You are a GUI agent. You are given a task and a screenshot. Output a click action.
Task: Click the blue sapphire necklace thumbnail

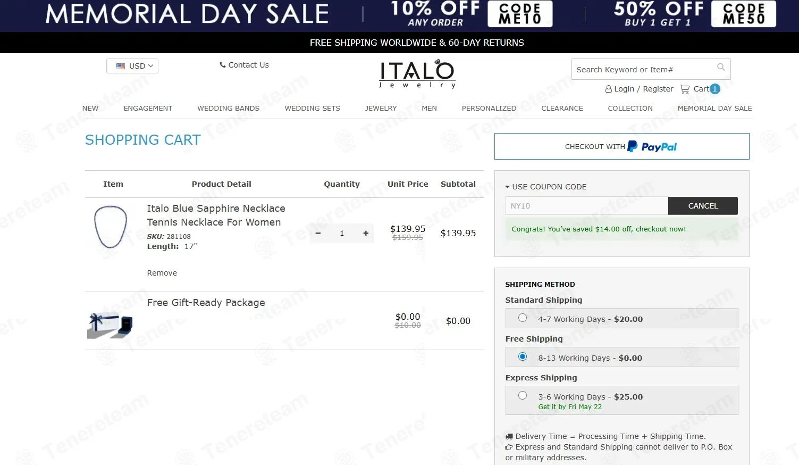[111, 227]
